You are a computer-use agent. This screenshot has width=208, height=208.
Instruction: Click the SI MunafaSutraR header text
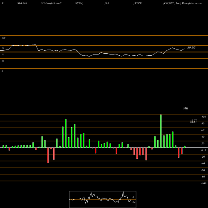pyautogui.click(x=51, y=3)
